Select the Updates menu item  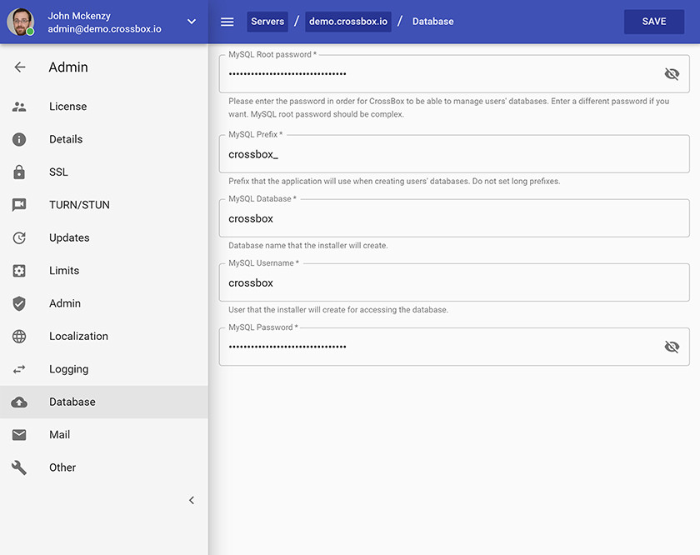point(104,238)
